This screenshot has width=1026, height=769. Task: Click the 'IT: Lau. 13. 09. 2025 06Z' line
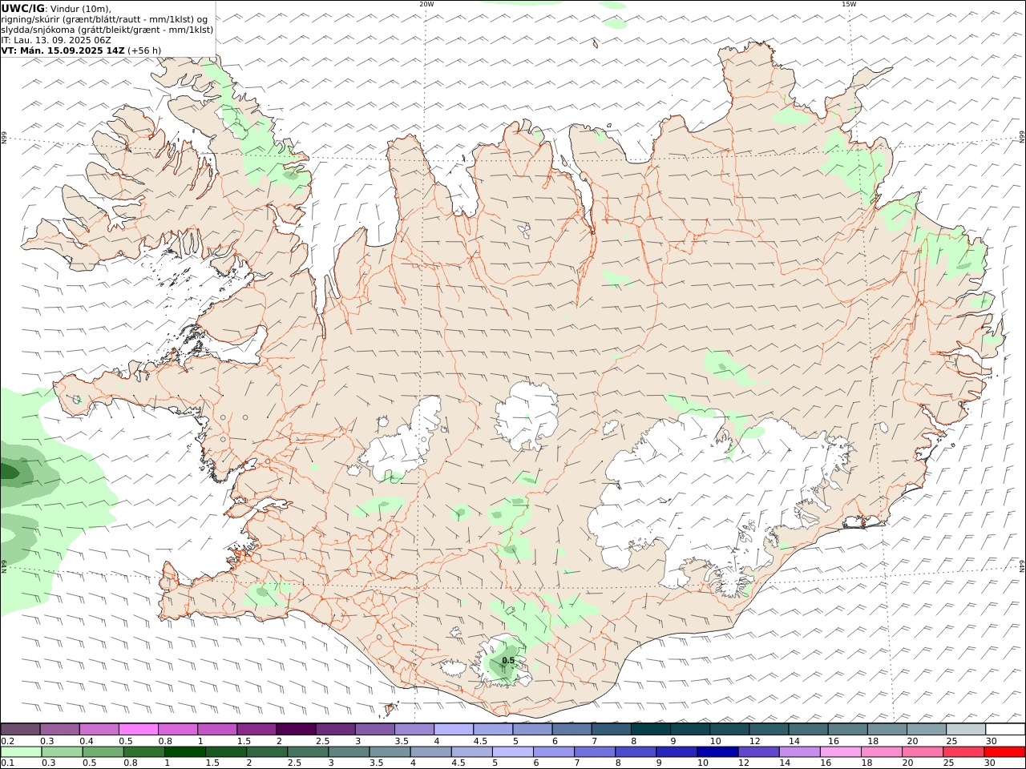(56, 40)
